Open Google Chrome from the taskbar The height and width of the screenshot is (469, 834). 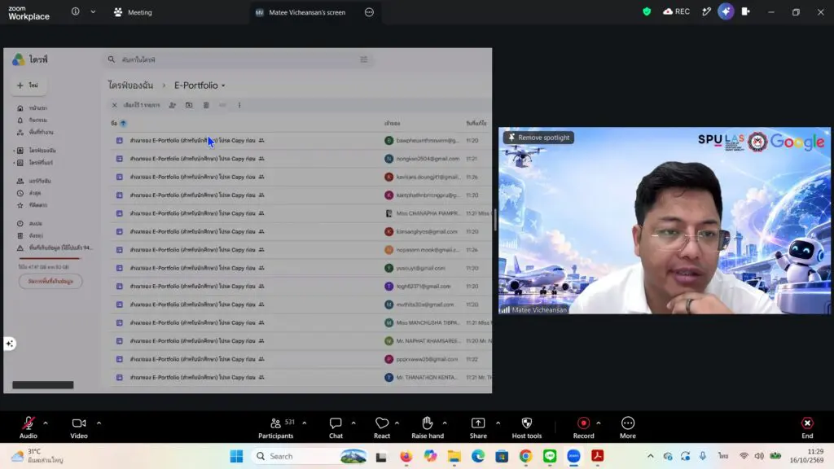point(525,456)
